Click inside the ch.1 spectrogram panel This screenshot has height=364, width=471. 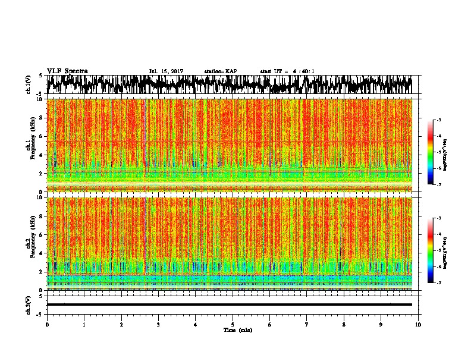pyautogui.click(x=229, y=145)
